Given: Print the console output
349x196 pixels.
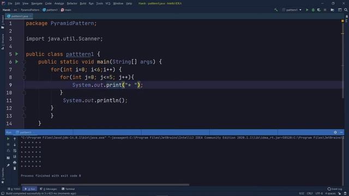Looking at the screenshot, I should tap(15, 162).
